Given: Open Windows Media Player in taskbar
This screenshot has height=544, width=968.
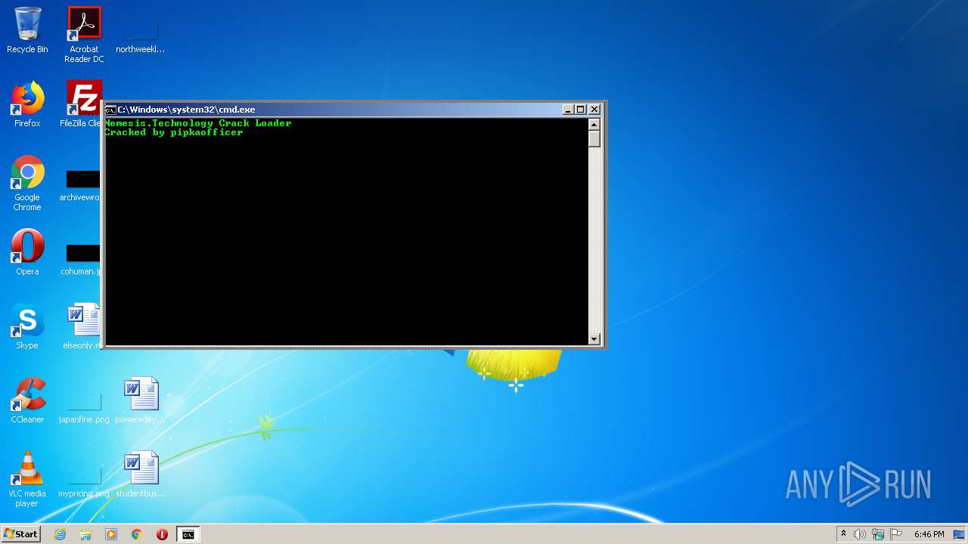Looking at the screenshot, I should click(x=111, y=534).
